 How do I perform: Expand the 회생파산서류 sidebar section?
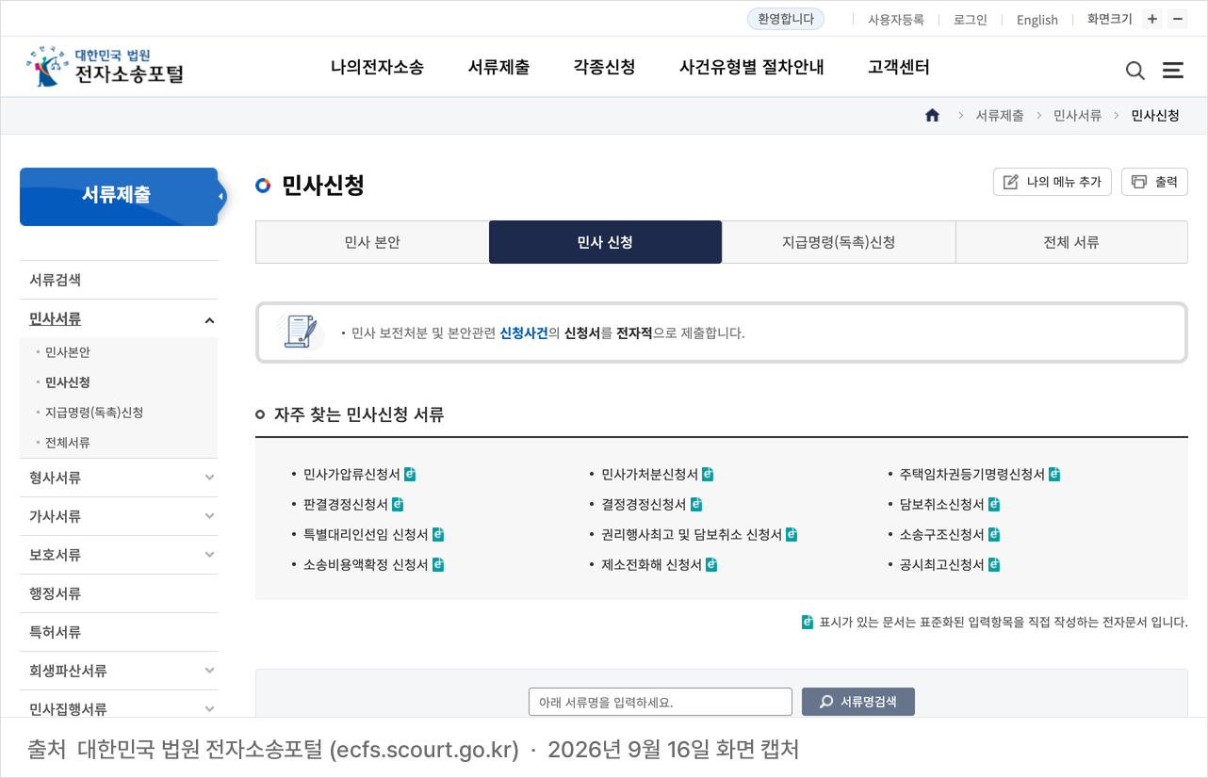[209, 671]
